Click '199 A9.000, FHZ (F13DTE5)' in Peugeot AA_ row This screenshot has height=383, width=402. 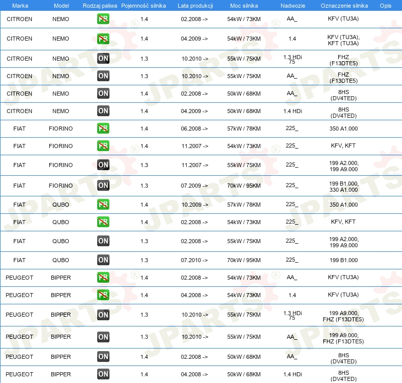click(343, 338)
